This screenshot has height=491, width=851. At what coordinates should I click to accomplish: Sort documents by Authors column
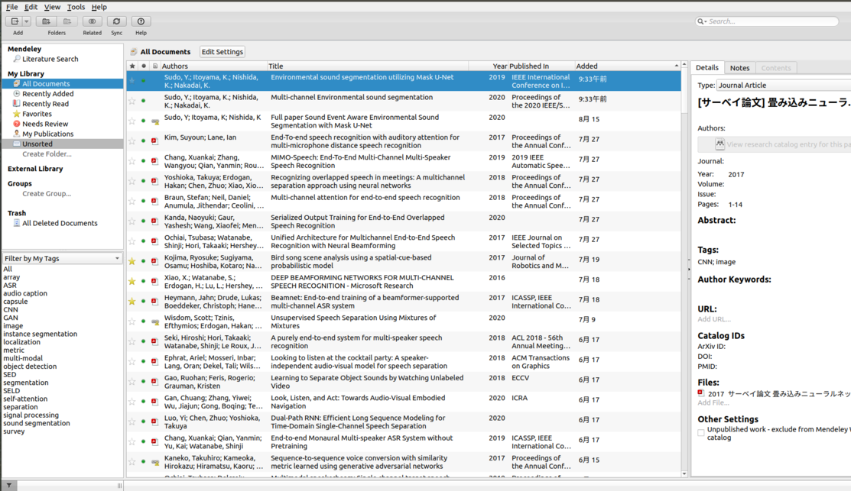click(213, 66)
